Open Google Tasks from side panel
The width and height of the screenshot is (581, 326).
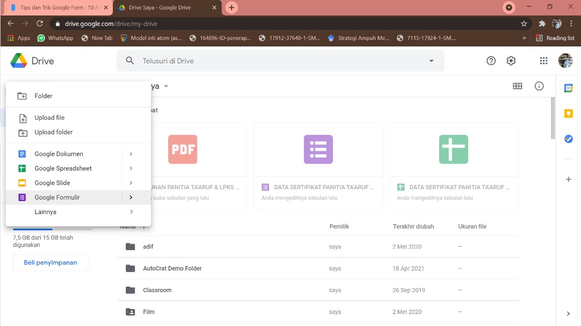pyautogui.click(x=568, y=139)
